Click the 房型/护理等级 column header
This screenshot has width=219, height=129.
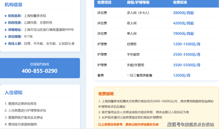click(138, 2)
